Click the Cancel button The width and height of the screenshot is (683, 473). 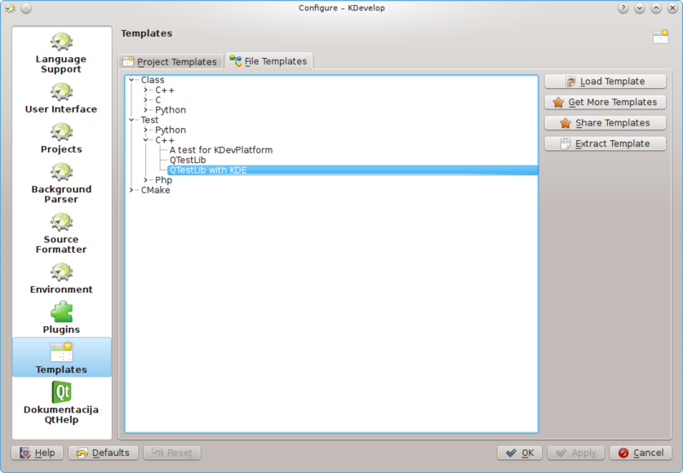click(640, 453)
